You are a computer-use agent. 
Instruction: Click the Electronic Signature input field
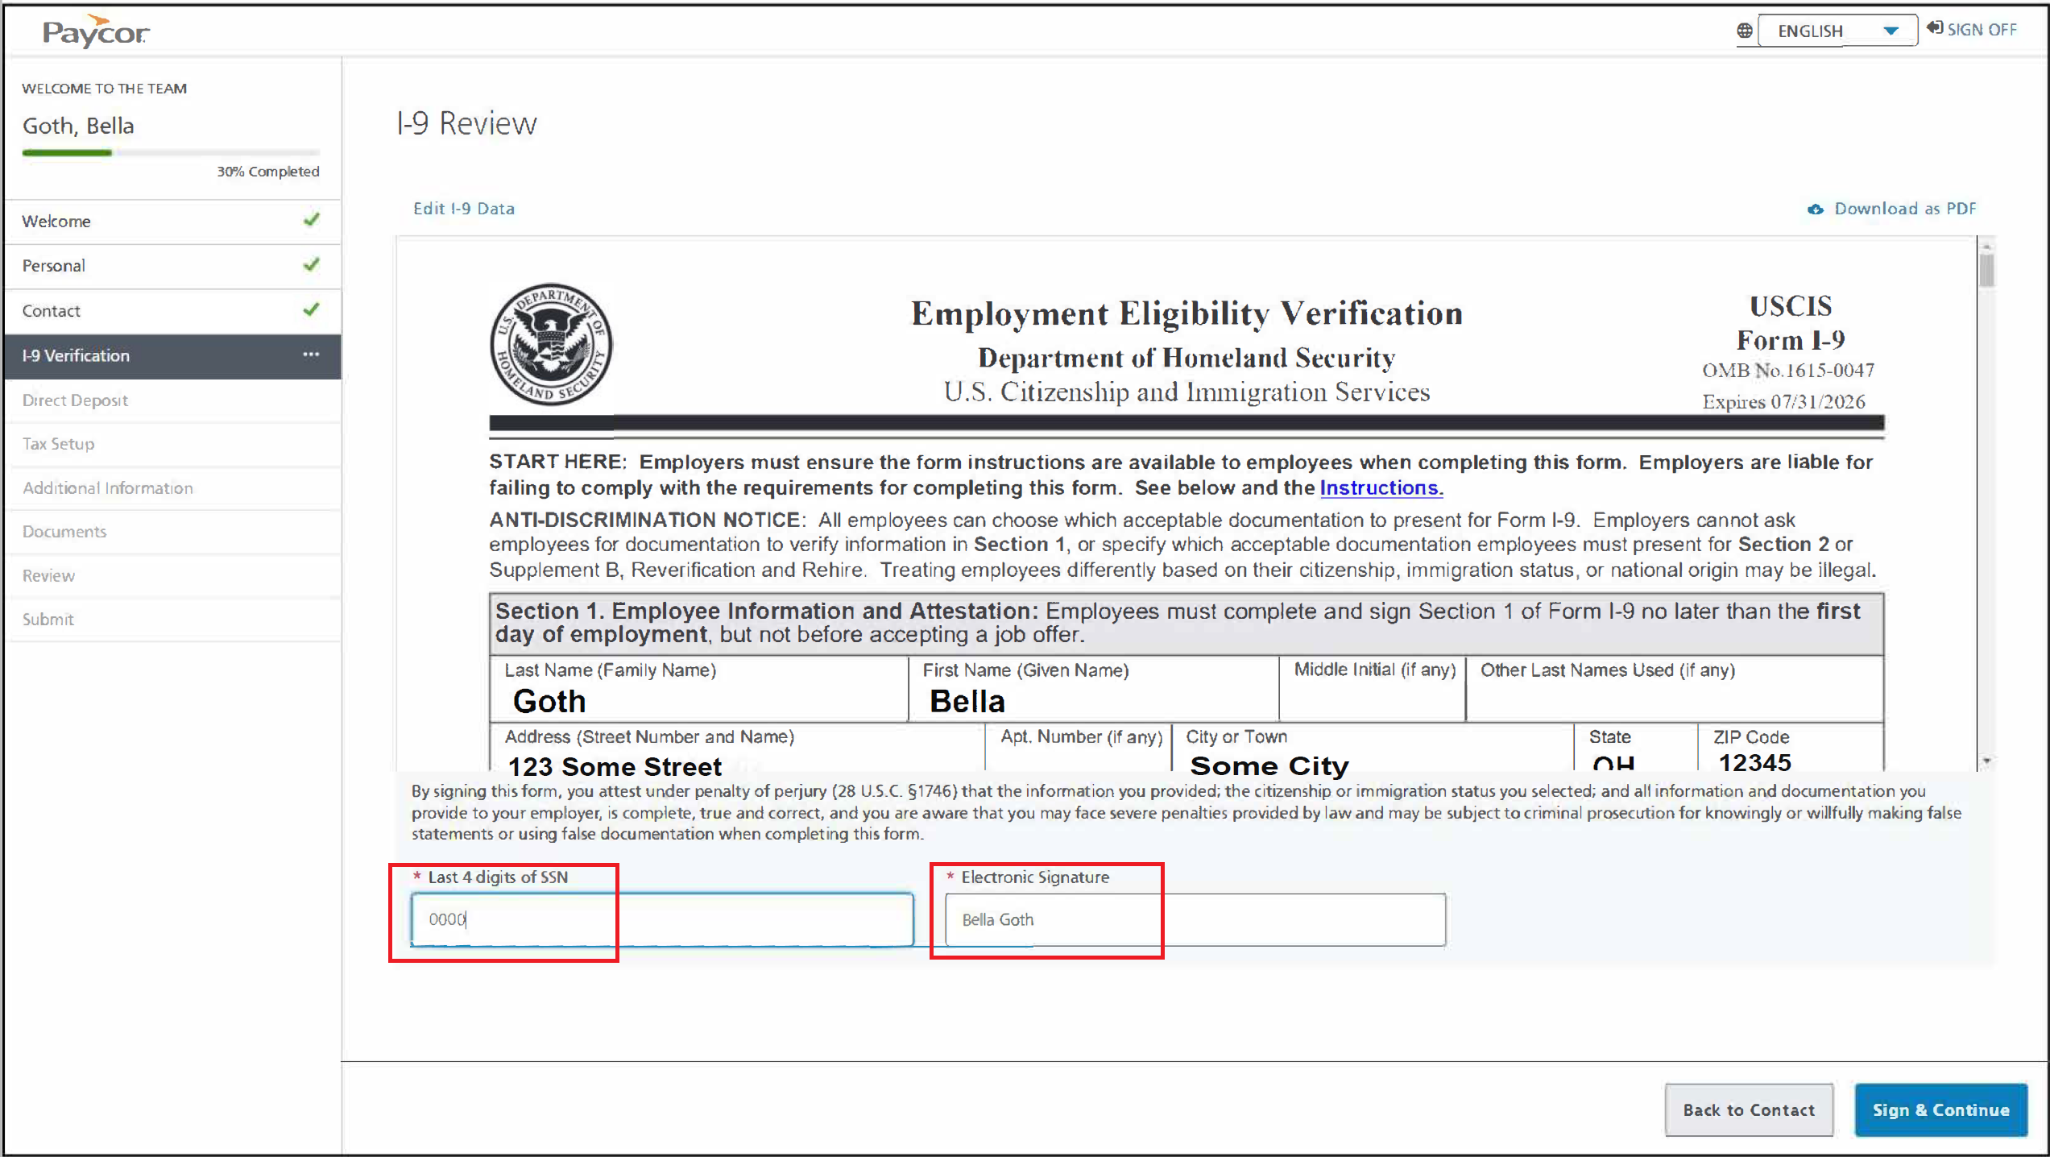[x=1195, y=919]
